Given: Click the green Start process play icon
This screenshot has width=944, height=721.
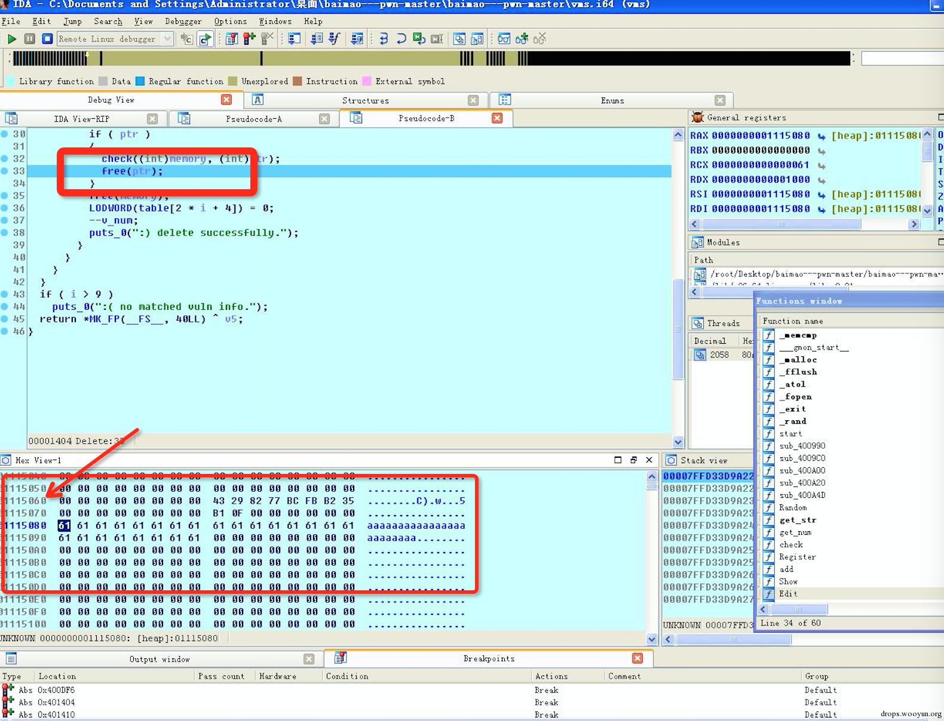Looking at the screenshot, I should click(x=12, y=39).
